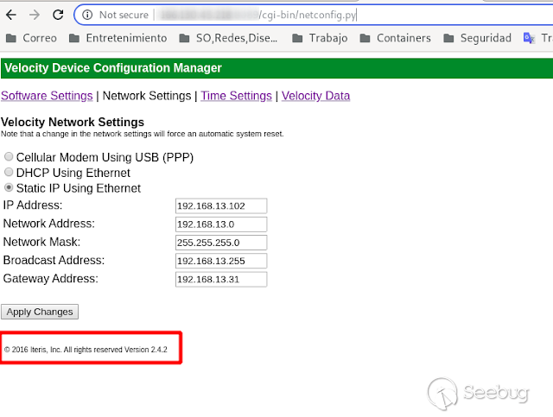Click the Not secure label

[124, 15]
